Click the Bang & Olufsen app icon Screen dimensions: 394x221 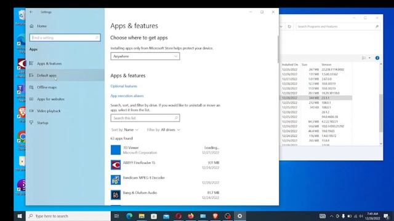click(116, 195)
